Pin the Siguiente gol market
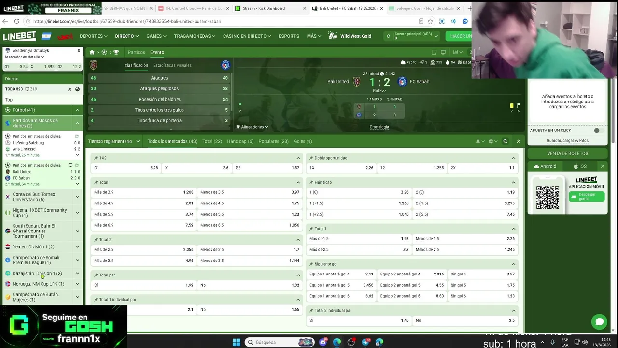The image size is (618, 348). click(x=311, y=264)
